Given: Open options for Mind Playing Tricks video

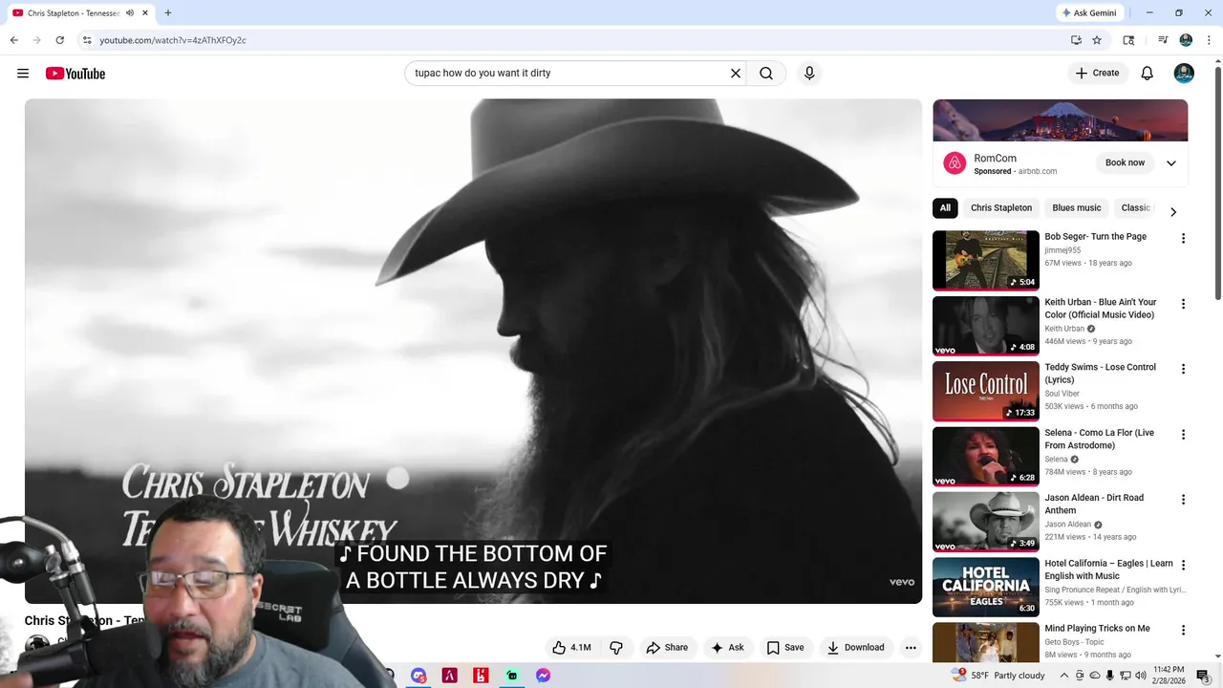Looking at the screenshot, I should tap(1183, 631).
